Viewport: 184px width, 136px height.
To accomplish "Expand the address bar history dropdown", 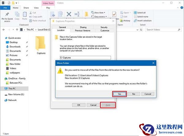I will tap(137, 30).
